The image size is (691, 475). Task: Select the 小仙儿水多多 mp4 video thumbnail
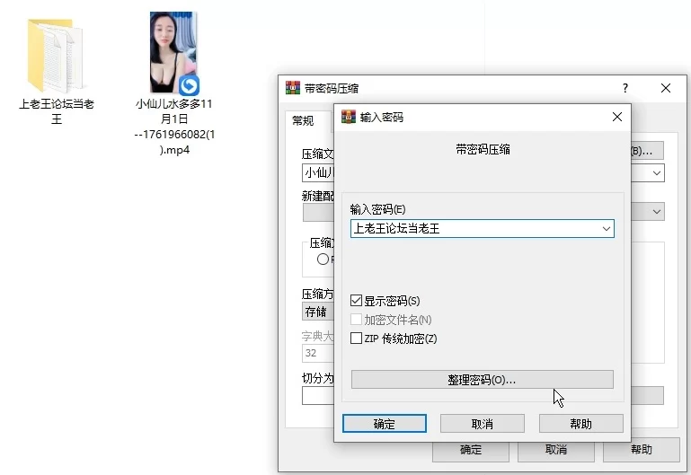[x=173, y=53]
